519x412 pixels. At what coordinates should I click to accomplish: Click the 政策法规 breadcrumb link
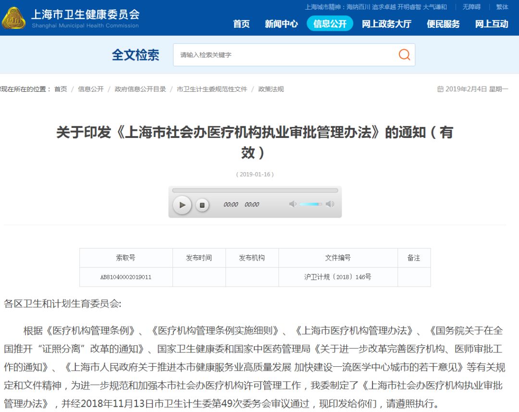(x=271, y=89)
